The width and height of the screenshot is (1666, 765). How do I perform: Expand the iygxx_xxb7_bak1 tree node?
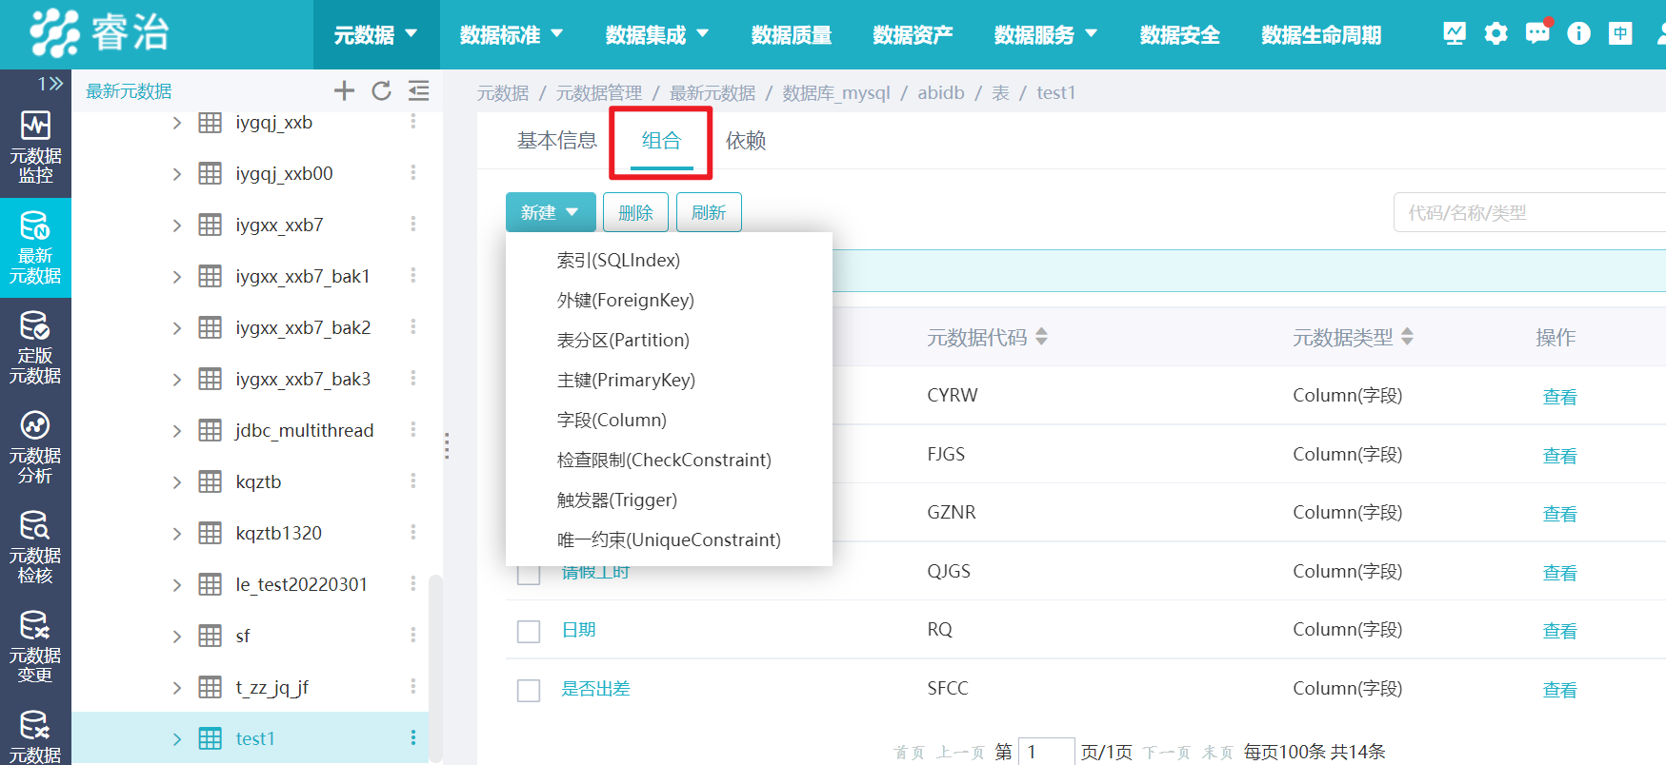(176, 277)
